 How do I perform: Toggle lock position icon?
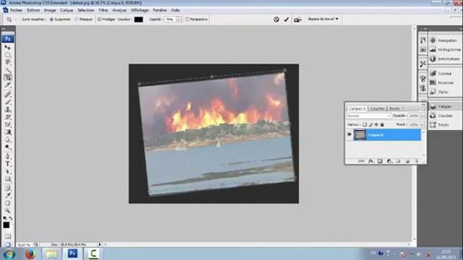click(x=376, y=125)
